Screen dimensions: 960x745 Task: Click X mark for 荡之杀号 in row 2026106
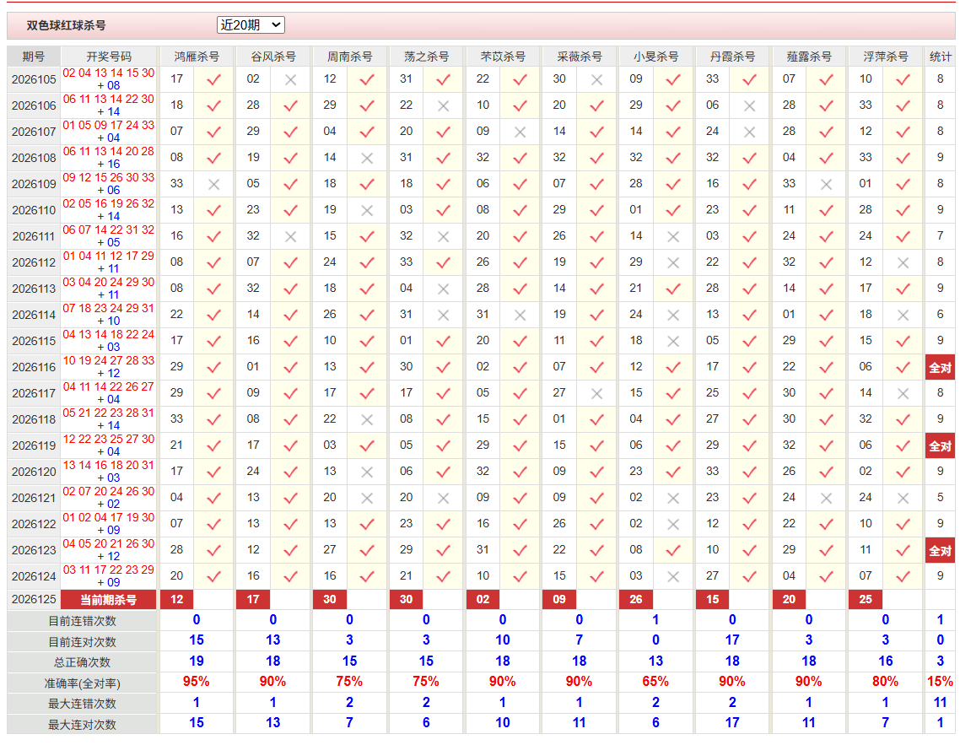444,106
